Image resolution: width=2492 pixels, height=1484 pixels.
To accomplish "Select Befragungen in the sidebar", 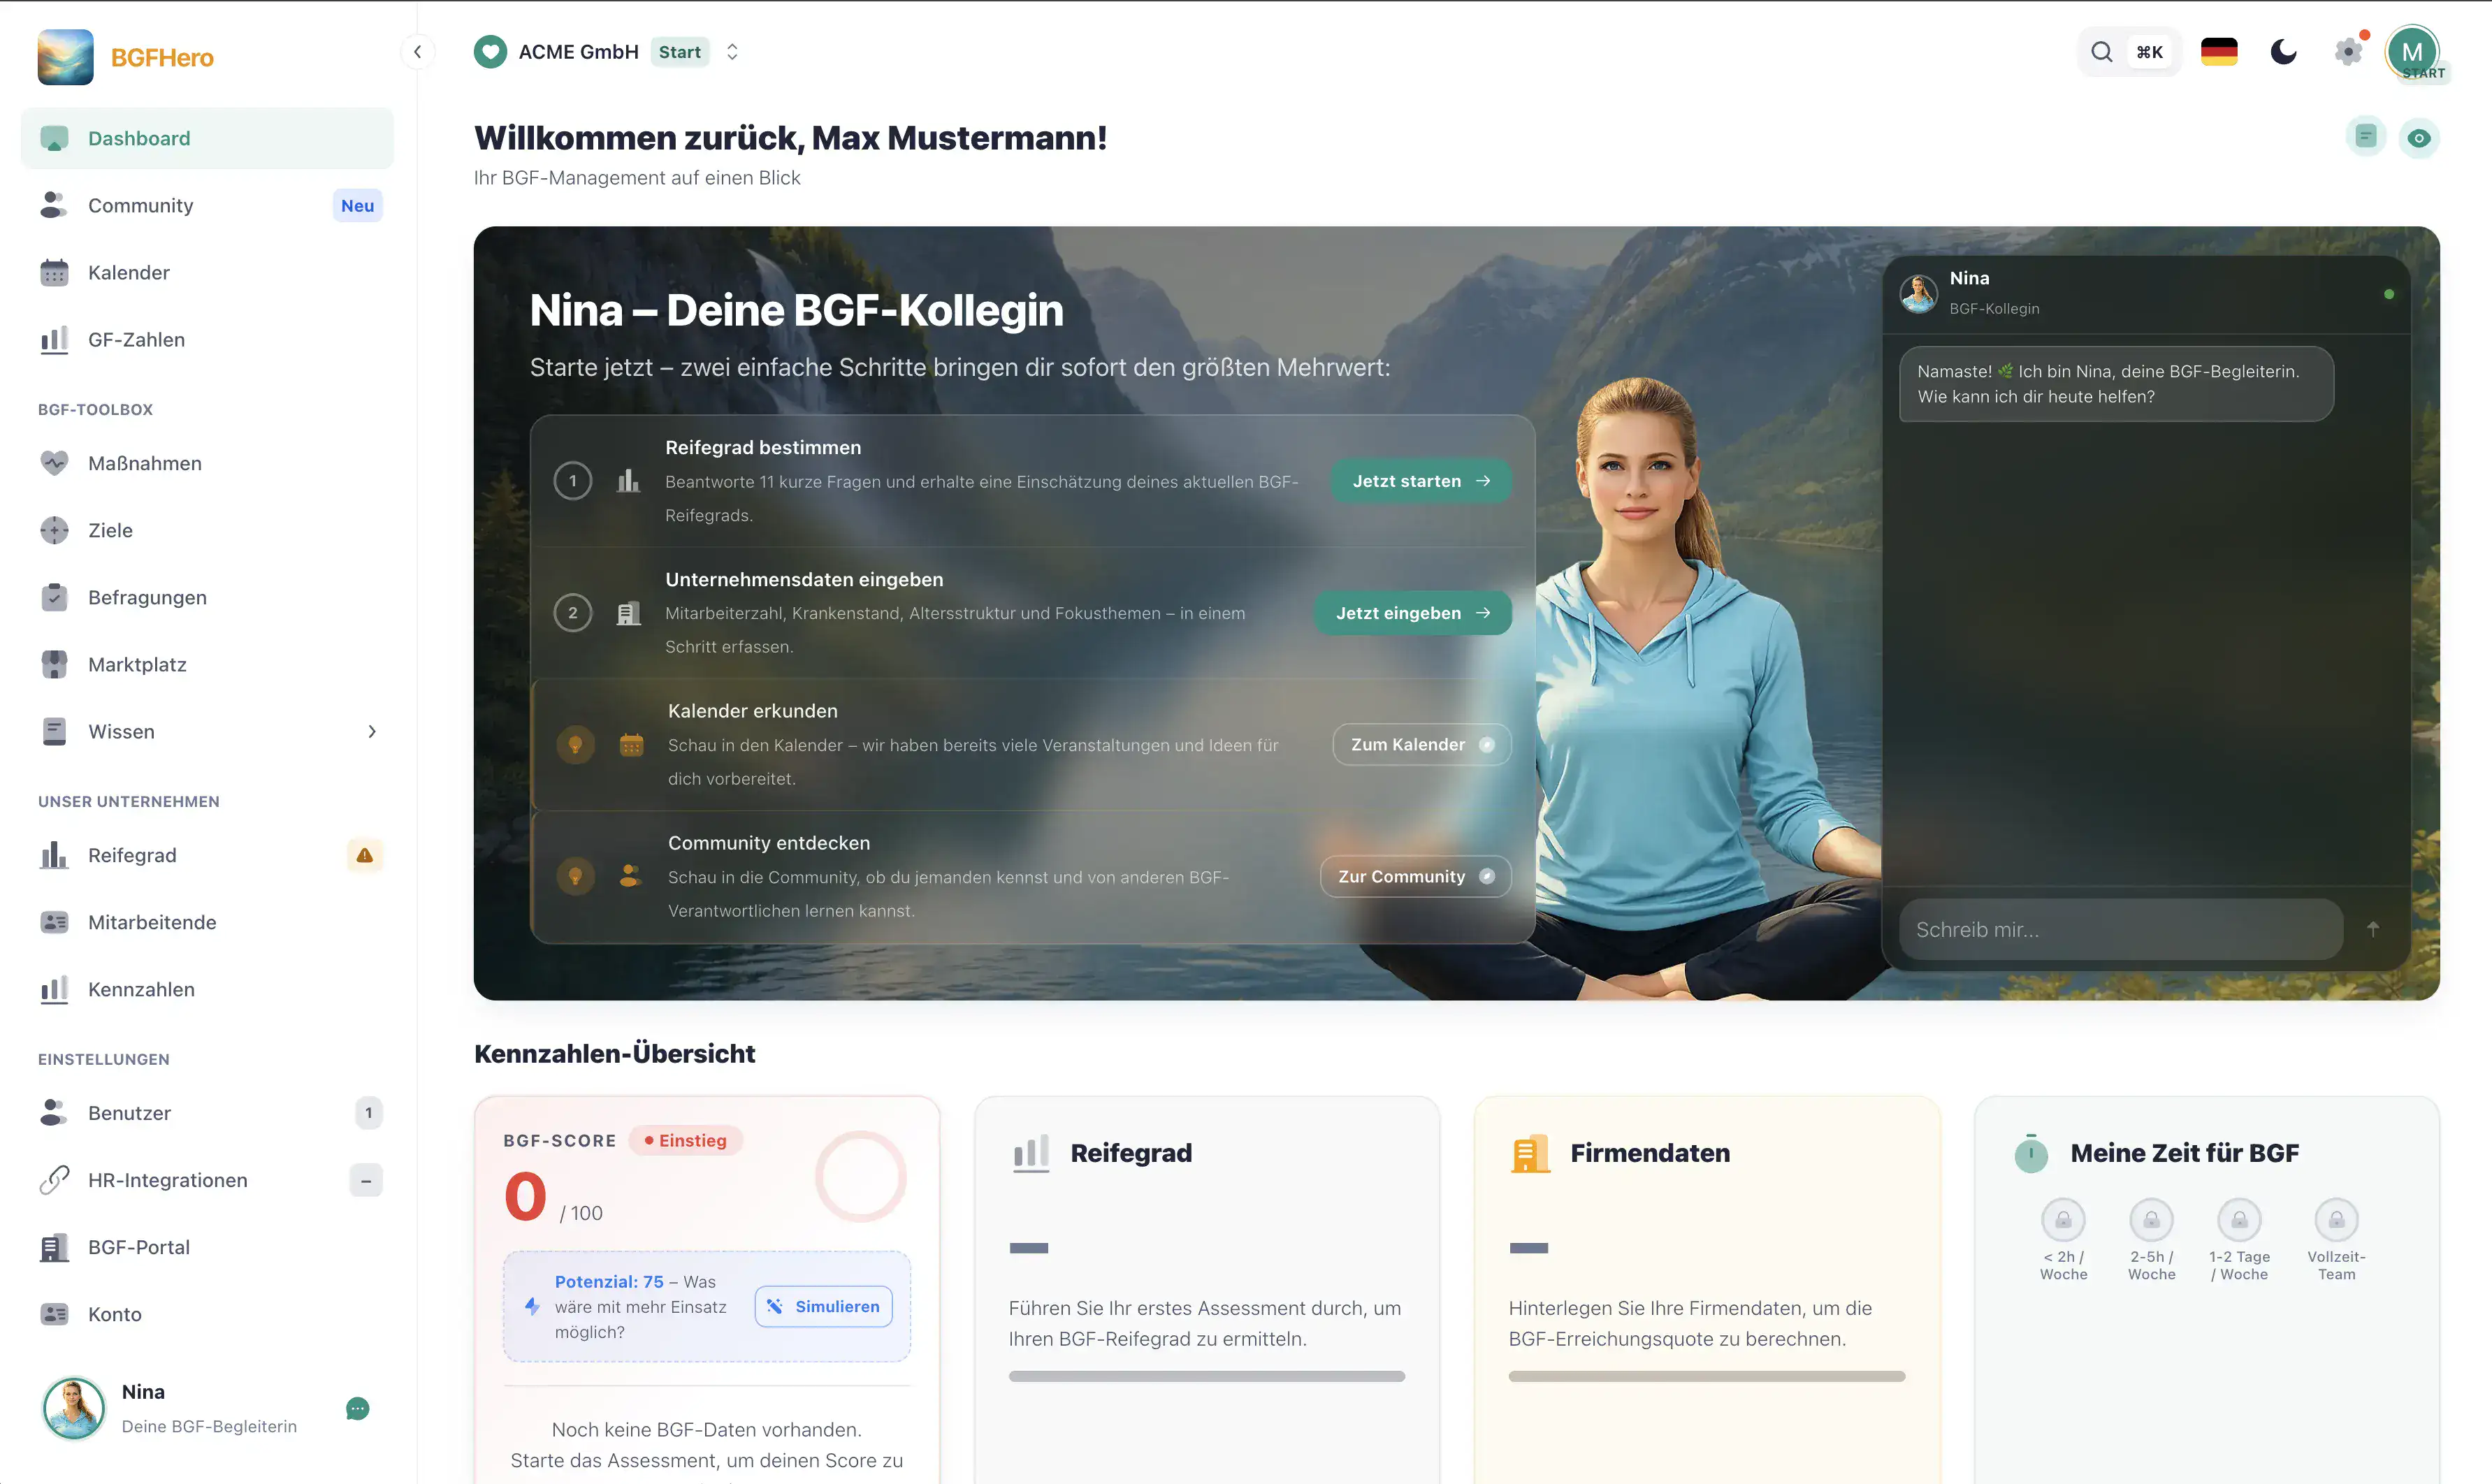I will [x=146, y=597].
